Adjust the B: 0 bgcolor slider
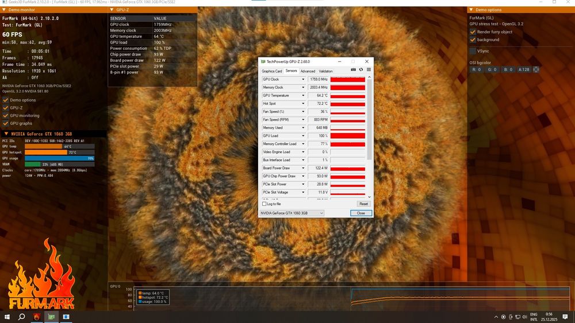Image resolution: width=575 pixels, height=323 pixels. (x=508, y=69)
